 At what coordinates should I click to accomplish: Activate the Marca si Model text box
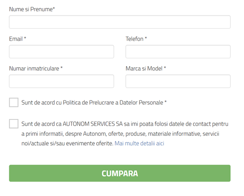[x=178, y=81]
